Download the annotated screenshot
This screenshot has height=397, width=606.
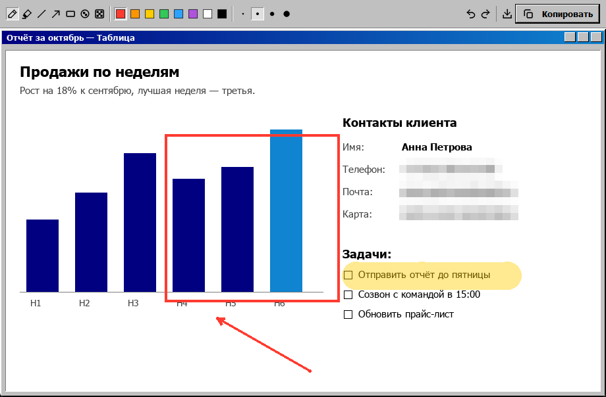point(507,14)
